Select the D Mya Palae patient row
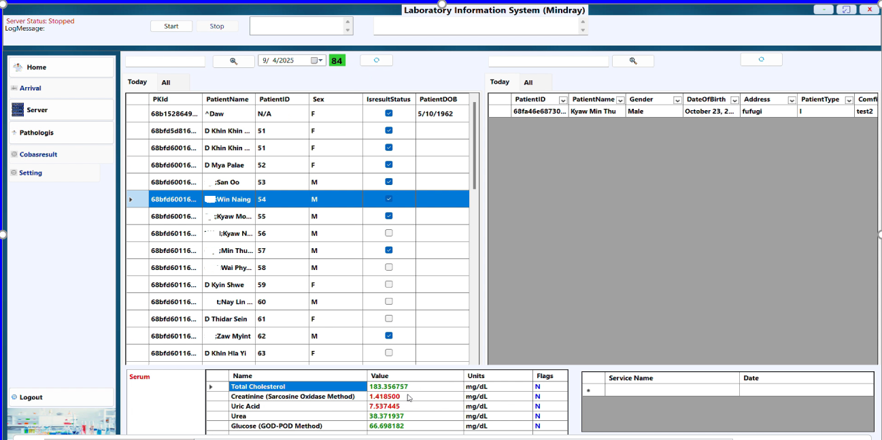Viewport: 882px width, 440px height. tap(297, 165)
